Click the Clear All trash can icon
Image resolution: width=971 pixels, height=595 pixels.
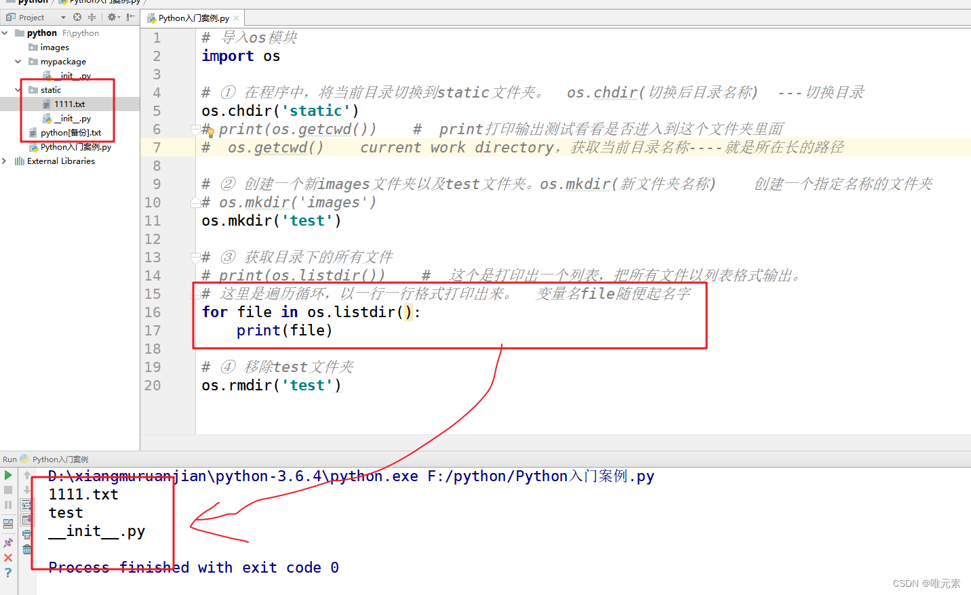(27, 550)
